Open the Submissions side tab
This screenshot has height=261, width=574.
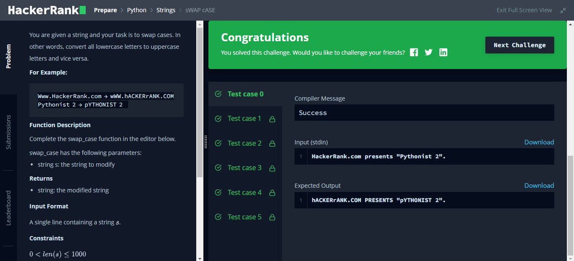[x=8, y=132]
